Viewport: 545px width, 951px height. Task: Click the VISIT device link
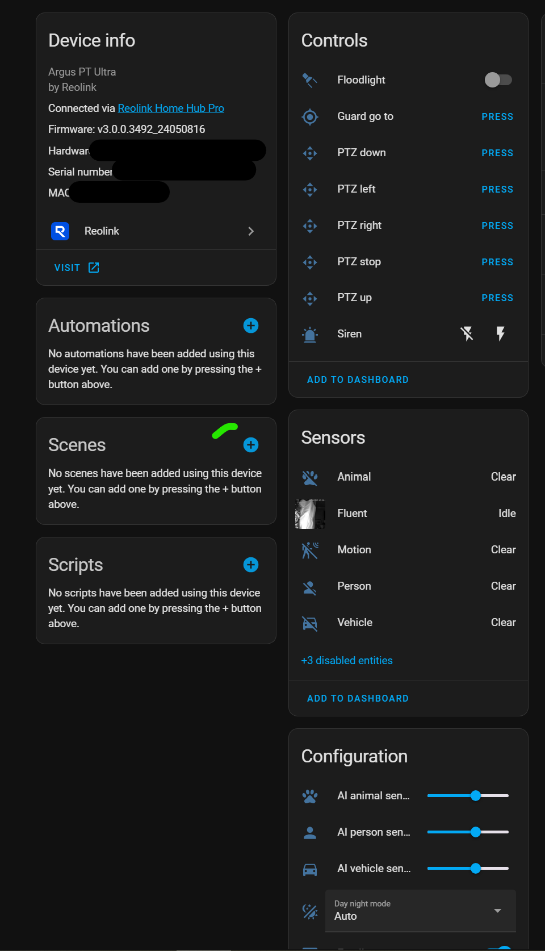tap(77, 268)
